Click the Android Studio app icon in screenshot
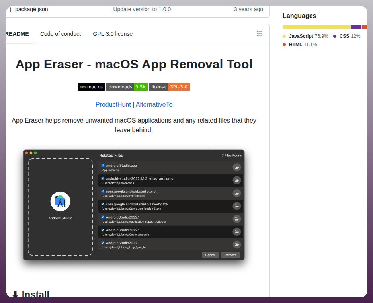 click(60, 201)
